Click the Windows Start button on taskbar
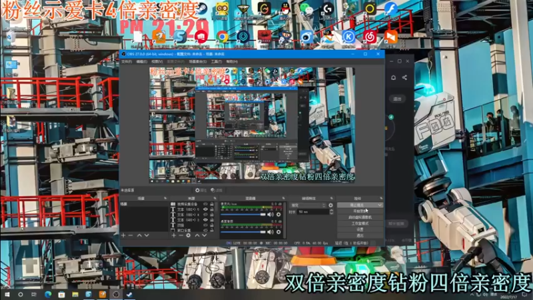Image resolution: width=533 pixels, height=300 pixels. click(x=7, y=294)
